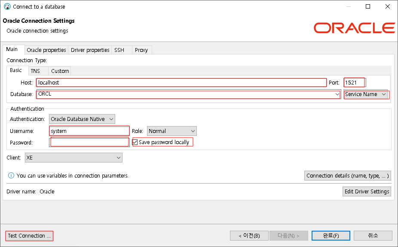Open the Driver properties tab
This screenshot has width=398, height=247.
coord(90,50)
